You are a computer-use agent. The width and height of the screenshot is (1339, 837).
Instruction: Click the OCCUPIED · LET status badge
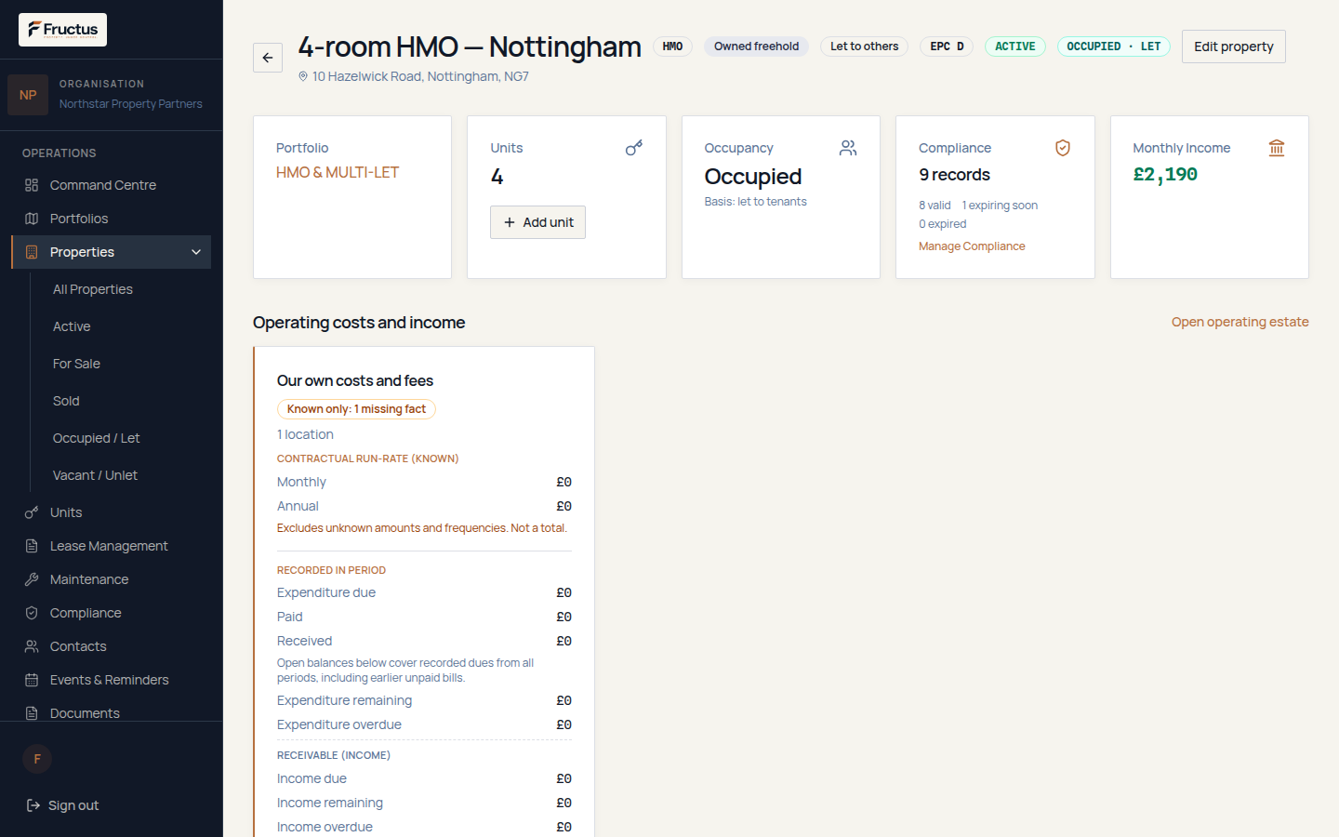[1114, 46]
